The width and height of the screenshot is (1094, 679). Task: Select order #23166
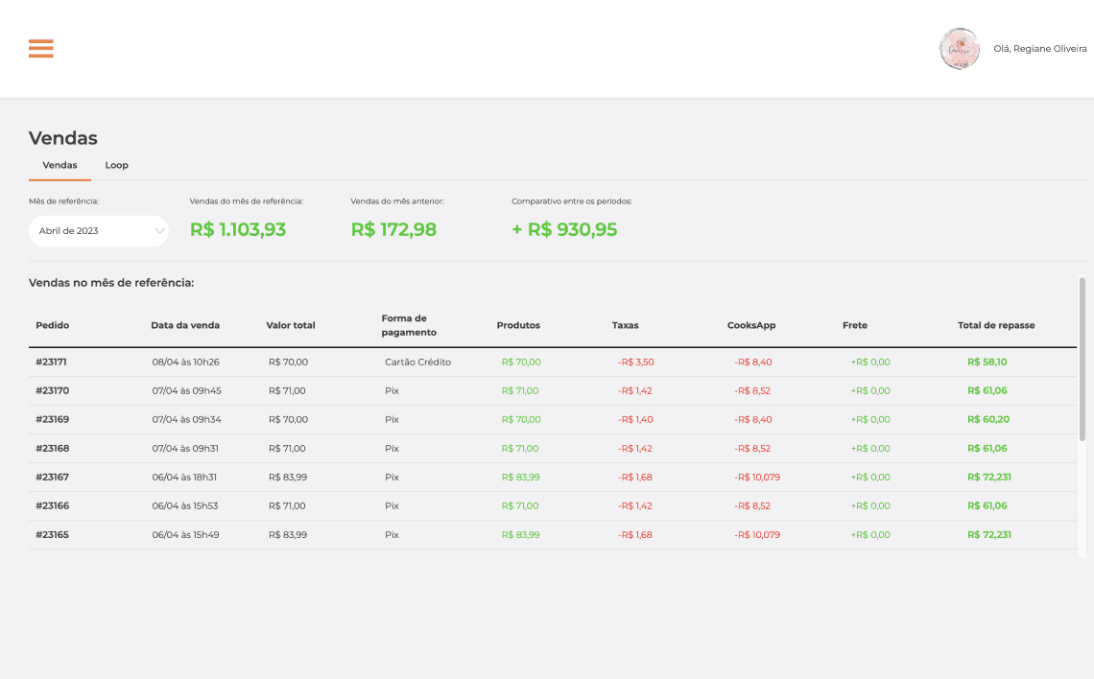tap(52, 505)
